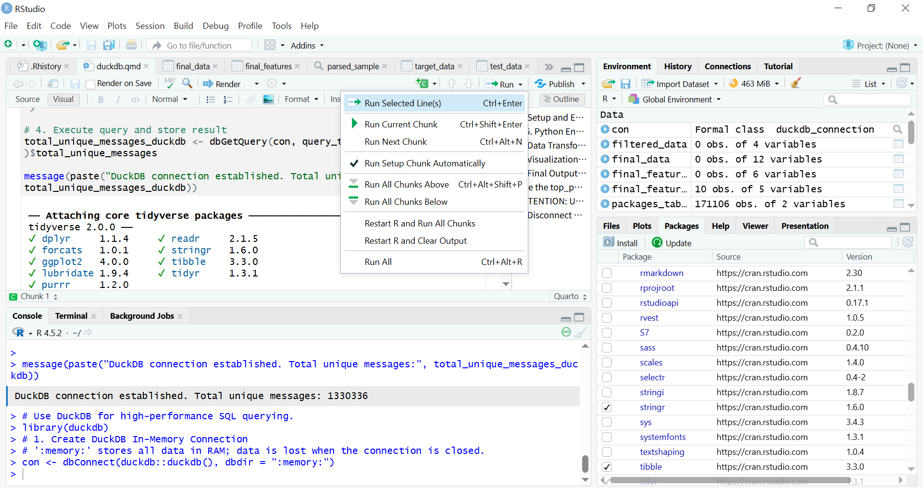
Task: Check the rmarkdown package checkbox
Action: tap(607, 273)
